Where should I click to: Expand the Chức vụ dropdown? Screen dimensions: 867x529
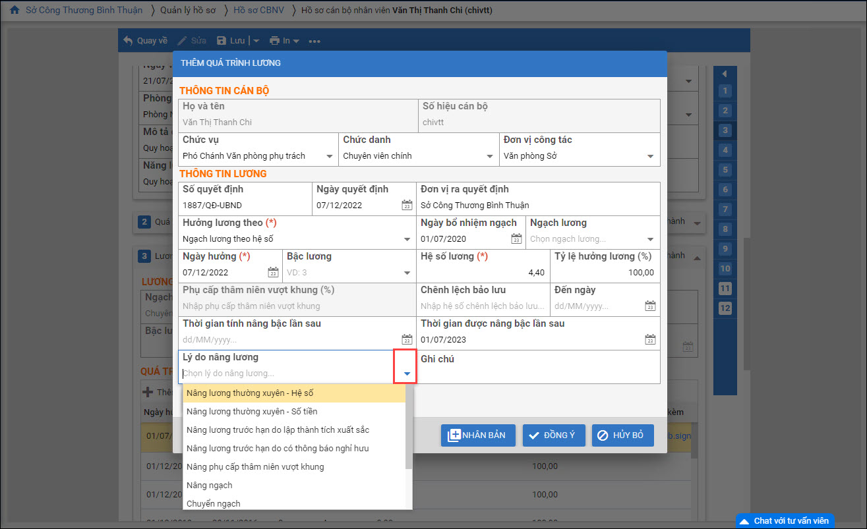(329, 157)
